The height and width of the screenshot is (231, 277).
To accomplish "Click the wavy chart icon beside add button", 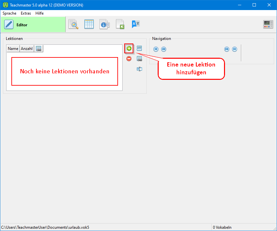I will tap(139, 48).
